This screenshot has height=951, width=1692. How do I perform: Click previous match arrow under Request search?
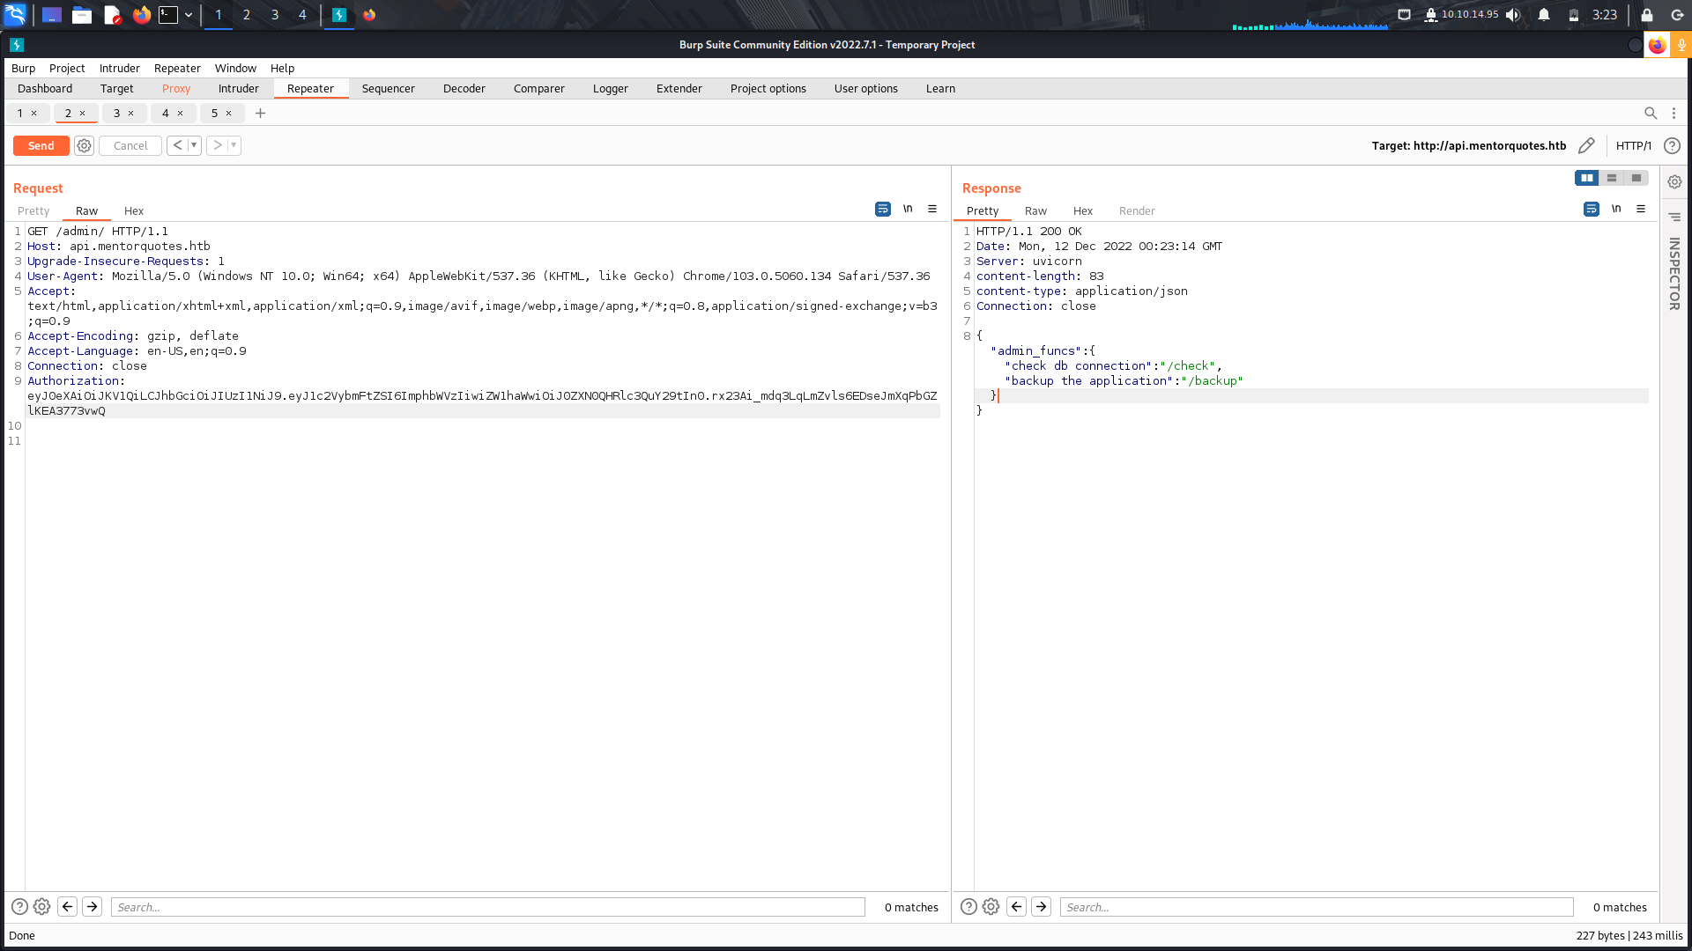67,906
